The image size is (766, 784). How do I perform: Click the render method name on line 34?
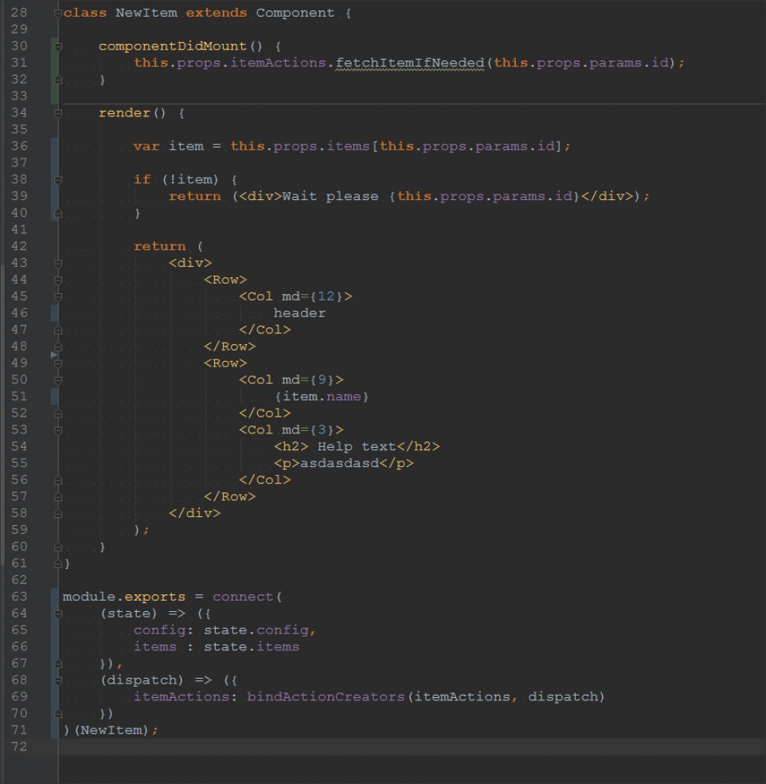pos(124,113)
